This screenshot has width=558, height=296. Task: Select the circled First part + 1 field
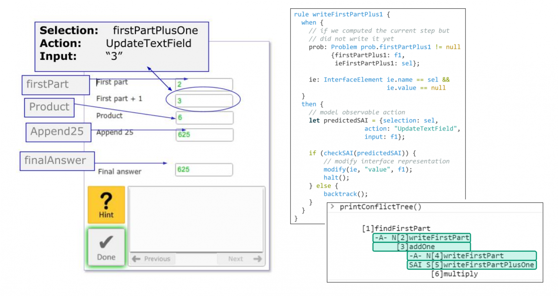tap(204, 101)
